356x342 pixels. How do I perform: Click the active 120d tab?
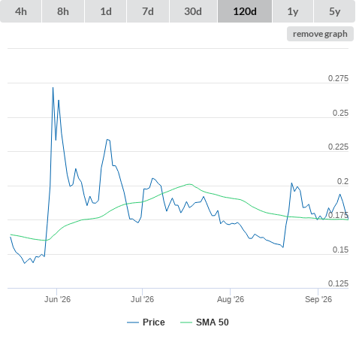(245, 11)
